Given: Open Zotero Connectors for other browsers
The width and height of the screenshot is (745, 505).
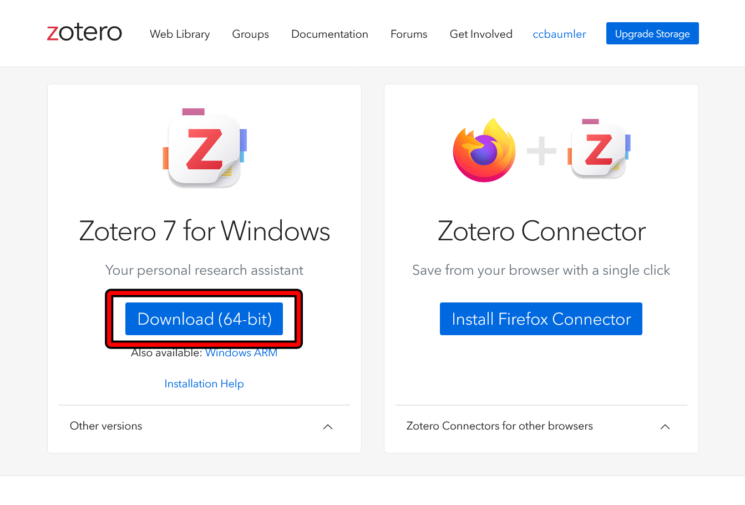Looking at the screenshot, I should [x=499, y=426].
